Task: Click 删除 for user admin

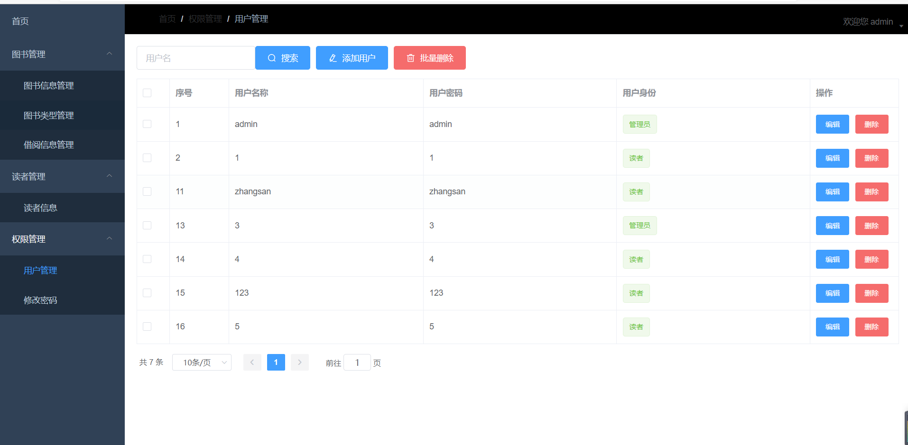Action: coord(872,124)
